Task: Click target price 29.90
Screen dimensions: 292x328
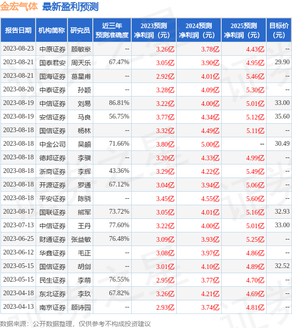Action: [282, 62]
